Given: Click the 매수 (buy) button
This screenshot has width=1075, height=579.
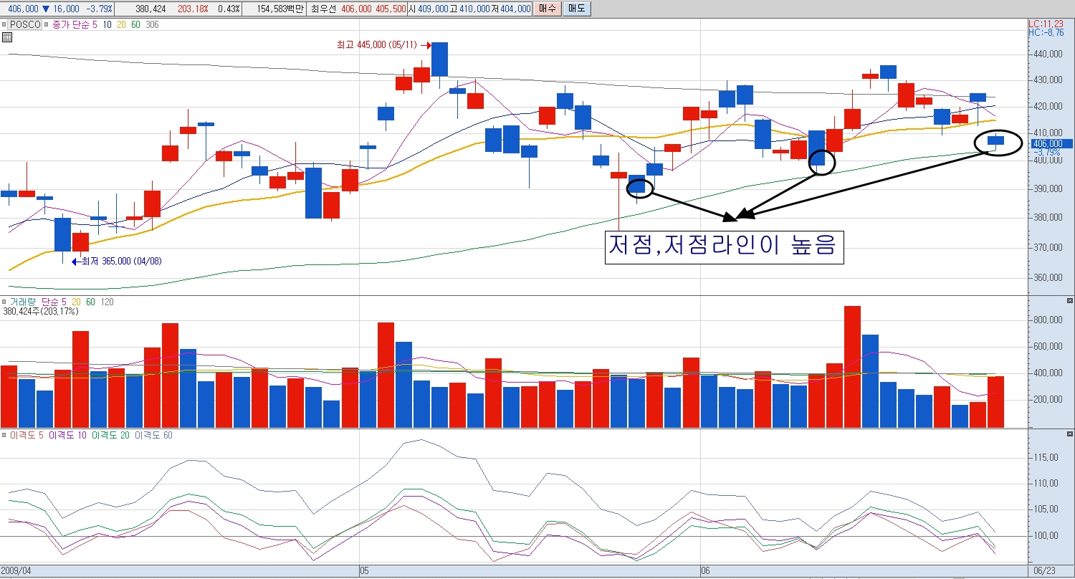Looking at the screenshot, I should click(x=547, y=9).
